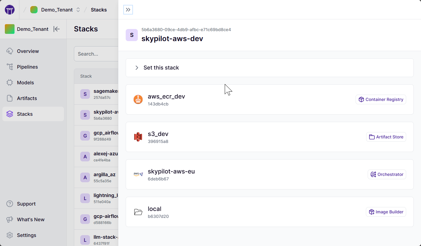Collapse the stack details panel
This screenshot has height=246, width=421.
tap(128, 10)
